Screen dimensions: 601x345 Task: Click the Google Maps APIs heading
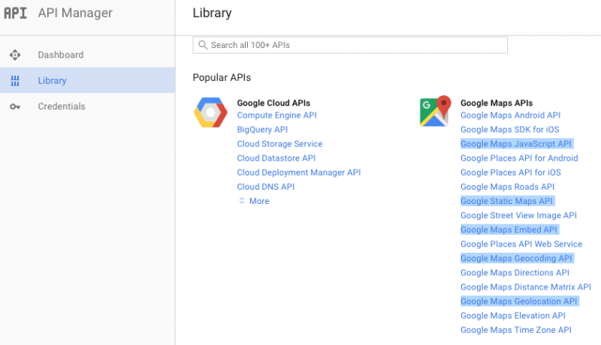point(497,103)
